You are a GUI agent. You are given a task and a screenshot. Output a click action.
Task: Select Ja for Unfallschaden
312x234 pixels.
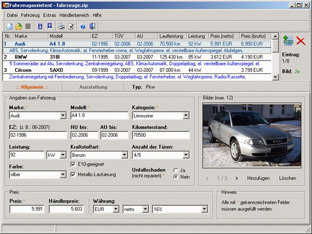tap(176, 170)
